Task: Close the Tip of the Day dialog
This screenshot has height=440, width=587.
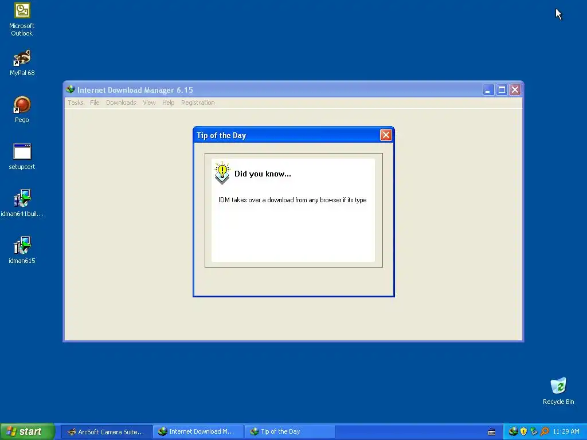Action: pyautogui.click(x=386, y=135)
